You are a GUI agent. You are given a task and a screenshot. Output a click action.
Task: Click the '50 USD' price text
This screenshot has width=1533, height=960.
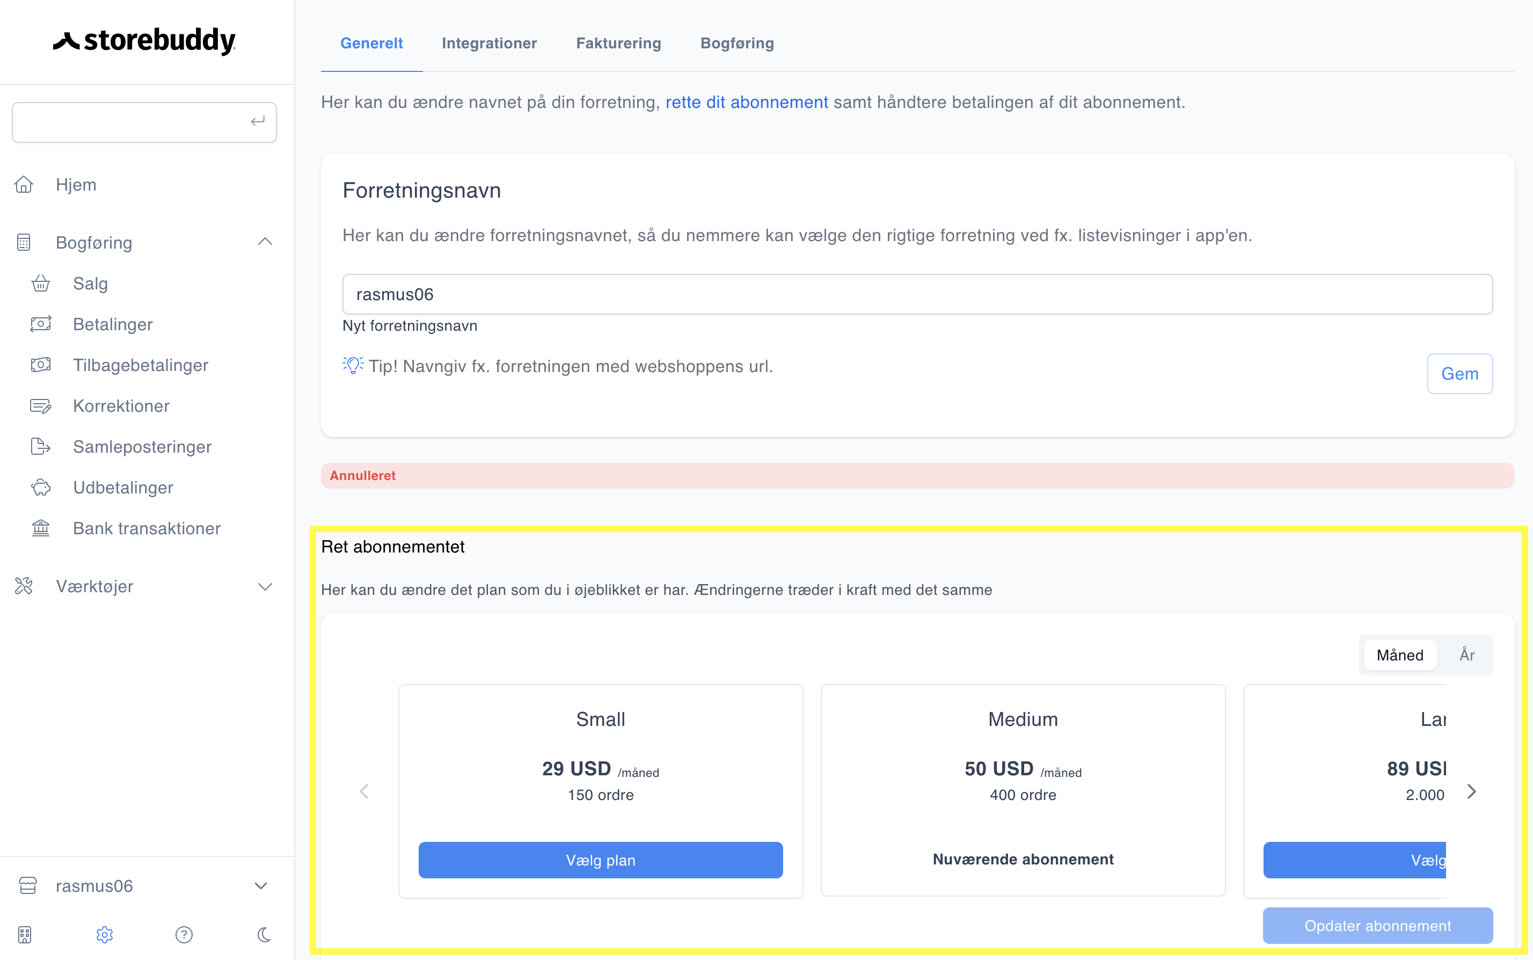[x=999, y=768]
